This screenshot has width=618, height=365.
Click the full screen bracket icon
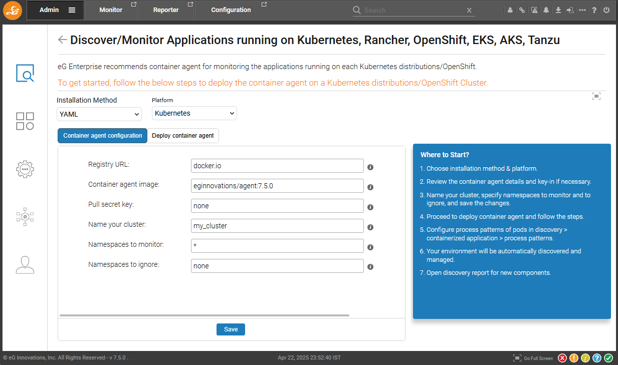[517, 358]
